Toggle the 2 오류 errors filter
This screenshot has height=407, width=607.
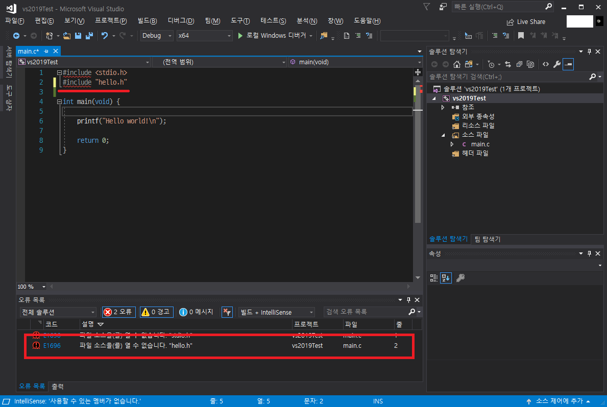tap(118, 312)
